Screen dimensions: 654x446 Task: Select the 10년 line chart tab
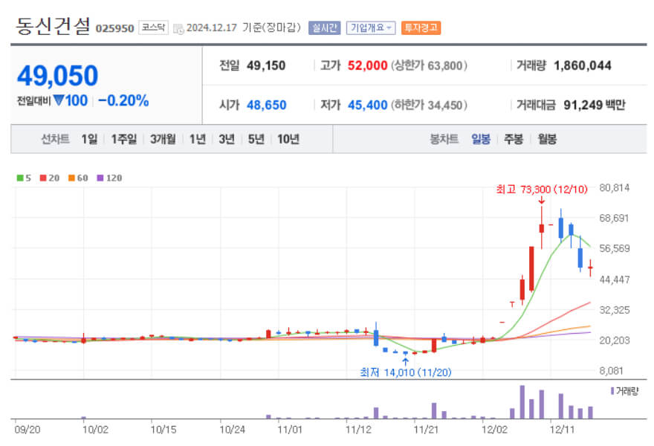coord(288,139)
